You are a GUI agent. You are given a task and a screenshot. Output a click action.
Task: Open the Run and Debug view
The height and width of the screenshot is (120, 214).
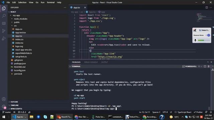[4, 39]
